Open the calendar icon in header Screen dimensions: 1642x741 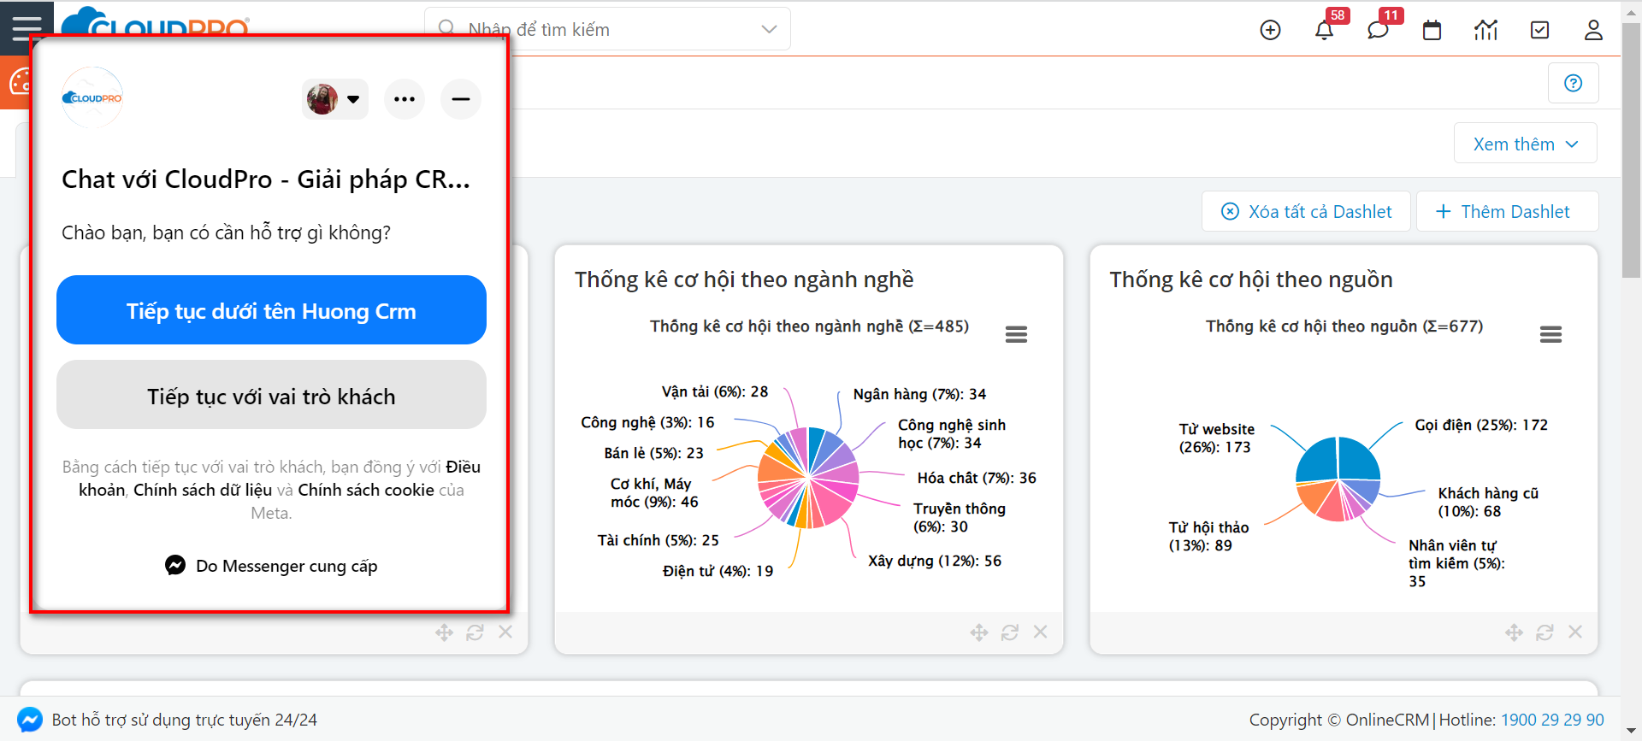(1432, 30)
